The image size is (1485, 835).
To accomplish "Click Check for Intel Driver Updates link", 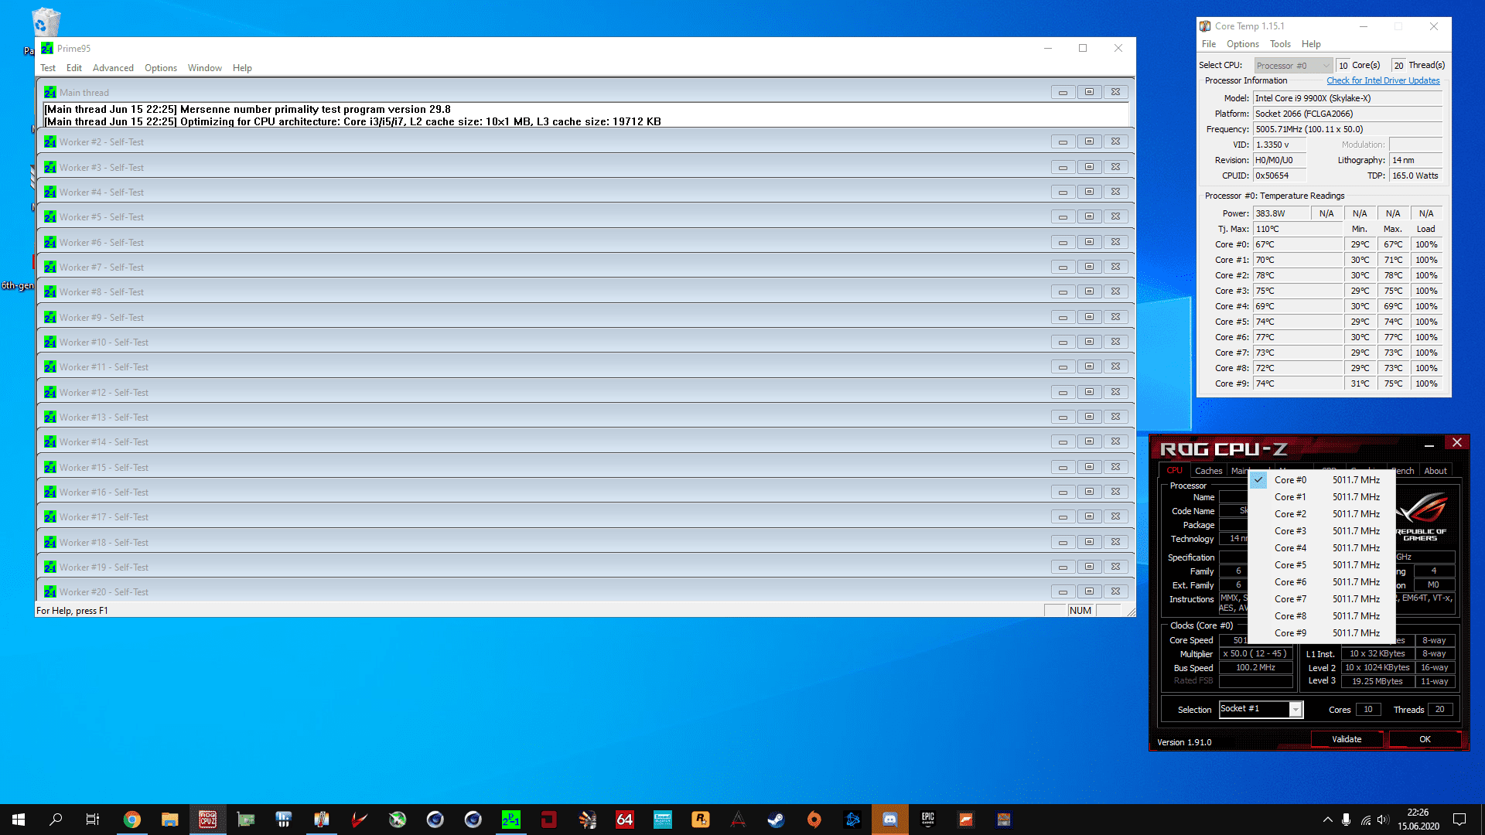I will [1383, 80].
